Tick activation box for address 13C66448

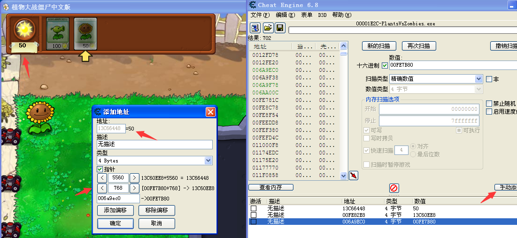pyautogui.click(x=253, y=209)
